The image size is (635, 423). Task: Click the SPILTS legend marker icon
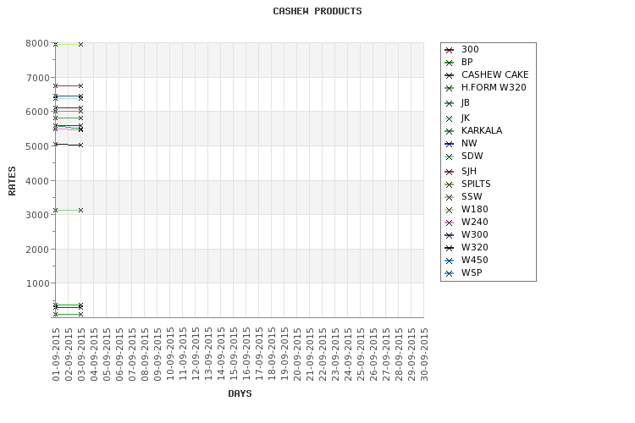tap(449, 184)
